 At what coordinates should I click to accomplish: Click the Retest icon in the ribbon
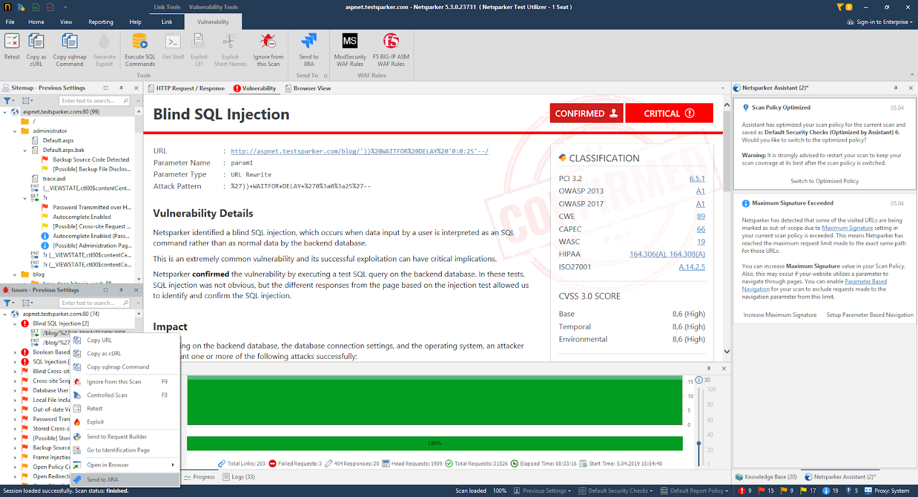(12, 42)
